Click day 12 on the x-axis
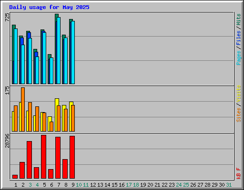The width and height of the screenshot is (244, 190). click(93, 185)
